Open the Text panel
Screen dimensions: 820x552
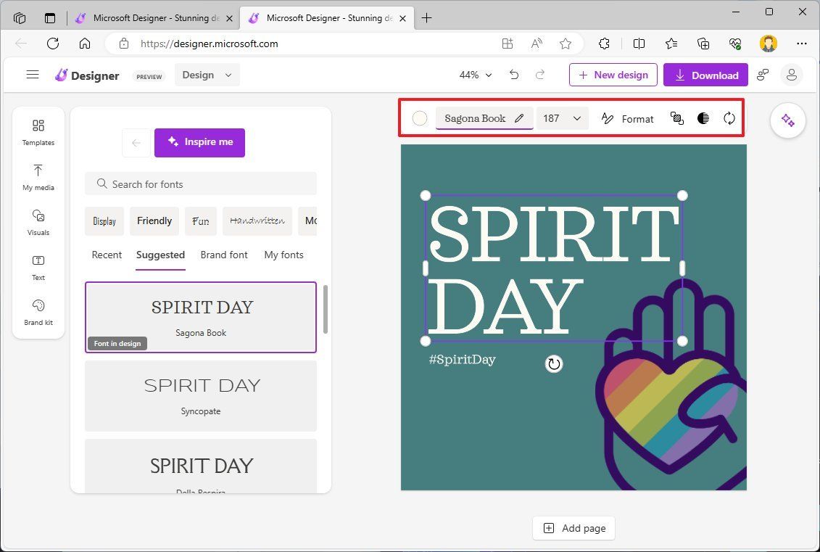click(x=38, y=268)
